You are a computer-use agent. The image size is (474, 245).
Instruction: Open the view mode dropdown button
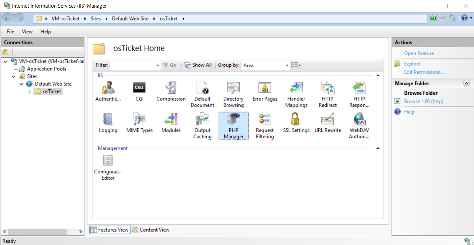pyautogui.click(x=296, y=65)
